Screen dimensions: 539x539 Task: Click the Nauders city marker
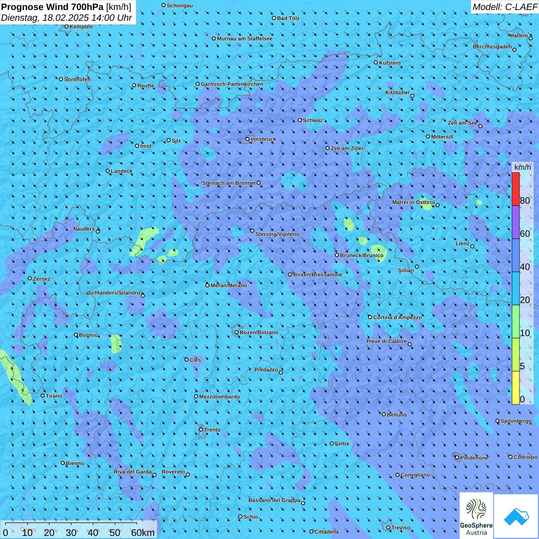coord(98,231)
